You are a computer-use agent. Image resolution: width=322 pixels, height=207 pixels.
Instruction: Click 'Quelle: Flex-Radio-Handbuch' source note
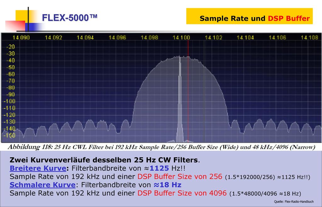[294, 202]
